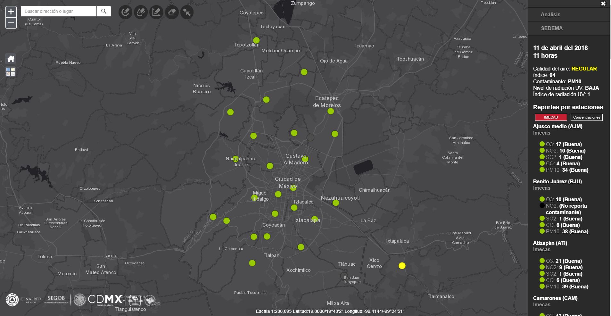This screenshot has height=316, width=611.
Task: Click the station marker below Ojo de Agua
Action: (x=304, y=72)
